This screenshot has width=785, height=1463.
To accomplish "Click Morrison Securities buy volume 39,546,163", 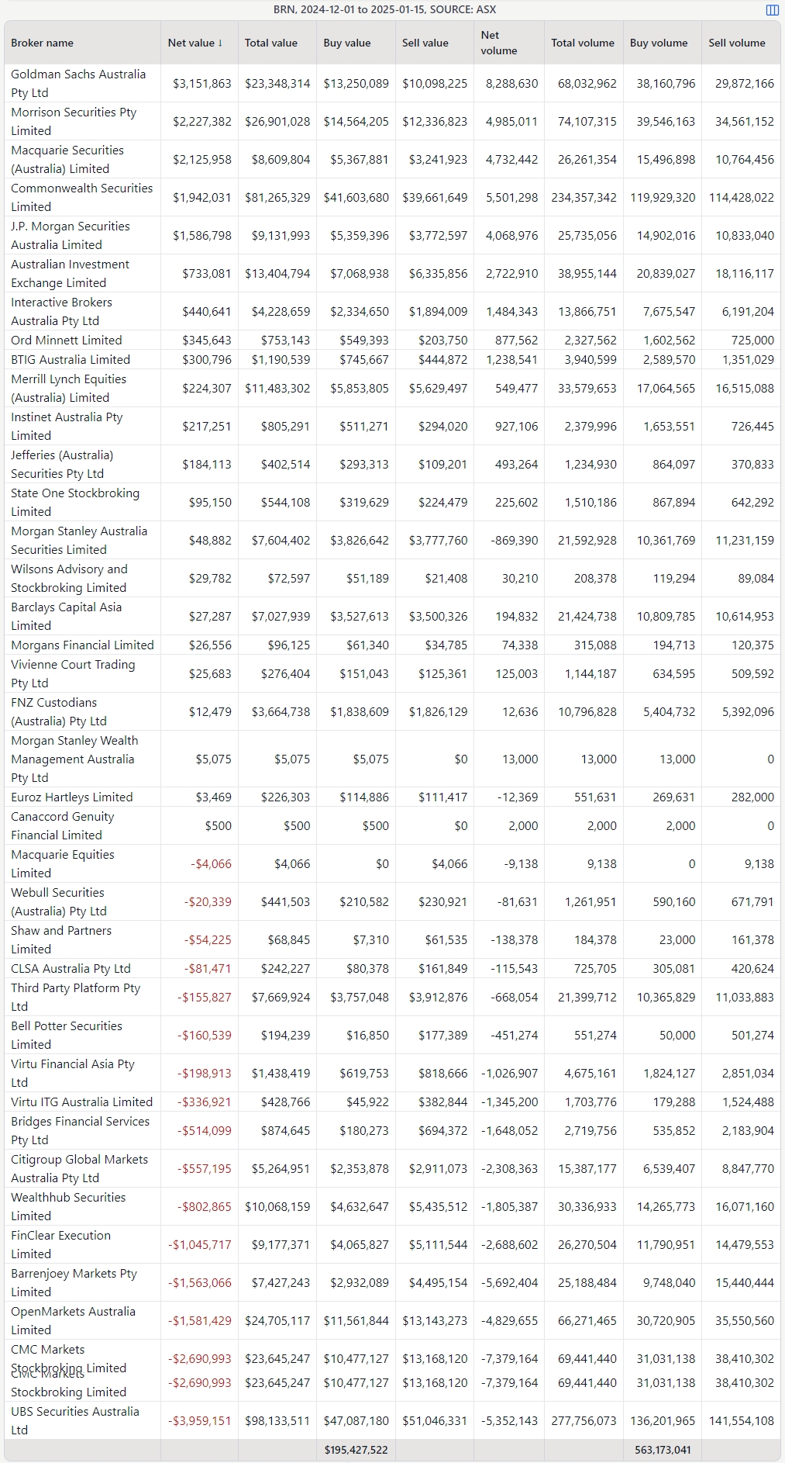I will coord(666,121).
